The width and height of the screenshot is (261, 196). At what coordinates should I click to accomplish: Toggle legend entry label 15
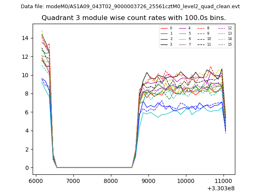pos(230,44)
